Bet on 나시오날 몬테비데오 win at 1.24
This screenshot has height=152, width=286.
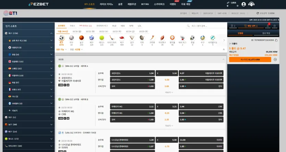133,140
